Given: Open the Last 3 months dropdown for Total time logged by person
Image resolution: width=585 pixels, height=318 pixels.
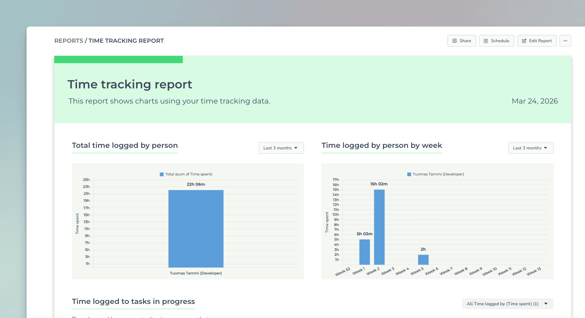Looking at the screenshot, I should [281, 148].
